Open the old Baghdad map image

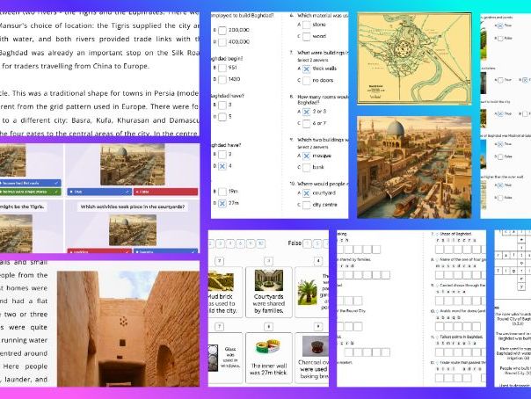click(414, 58)
